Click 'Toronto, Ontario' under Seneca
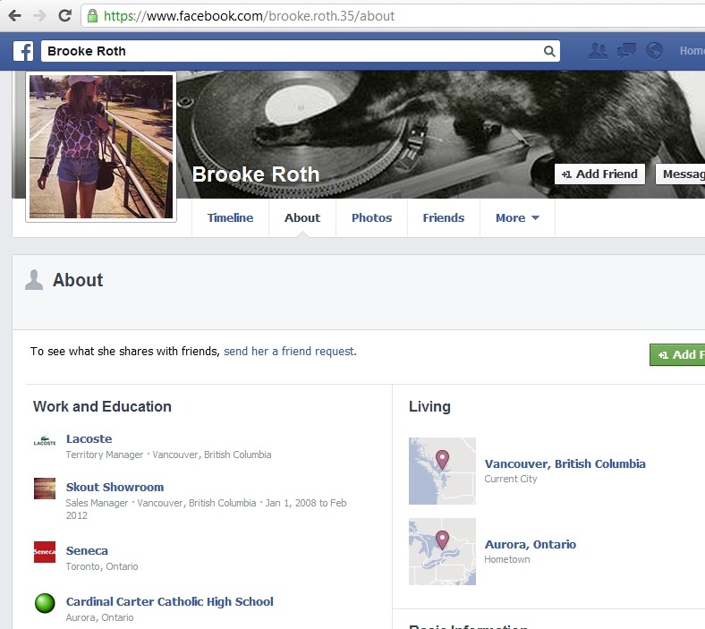The width and height of the screenshot is (705, 629). click(x=102, y=566)
